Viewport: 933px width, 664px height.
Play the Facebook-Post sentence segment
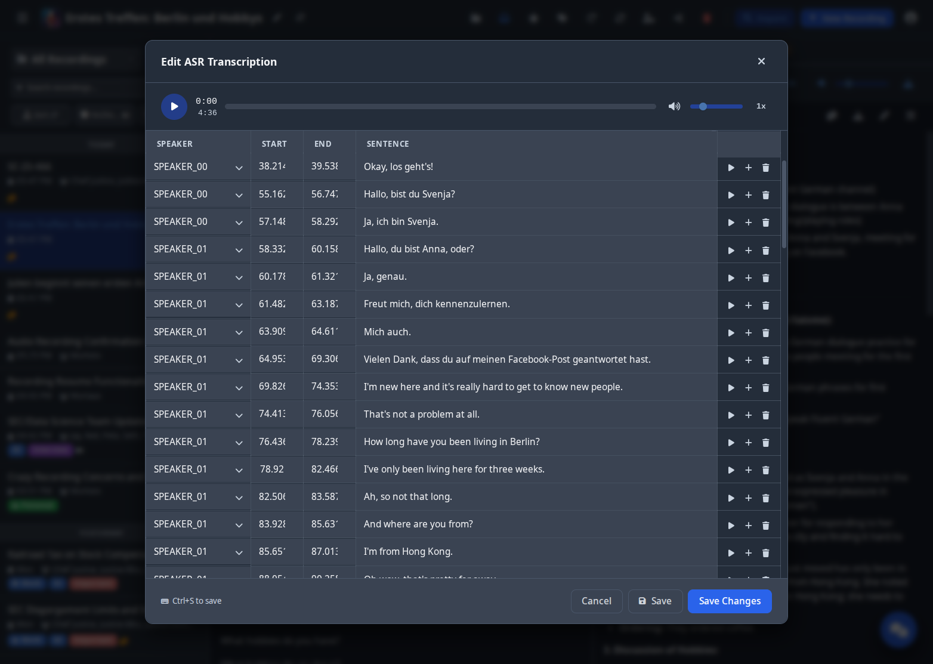[x=731, y=360]
